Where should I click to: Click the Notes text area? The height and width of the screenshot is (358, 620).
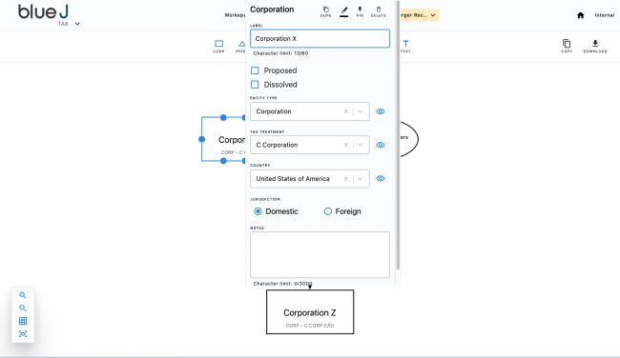point(320,254)
